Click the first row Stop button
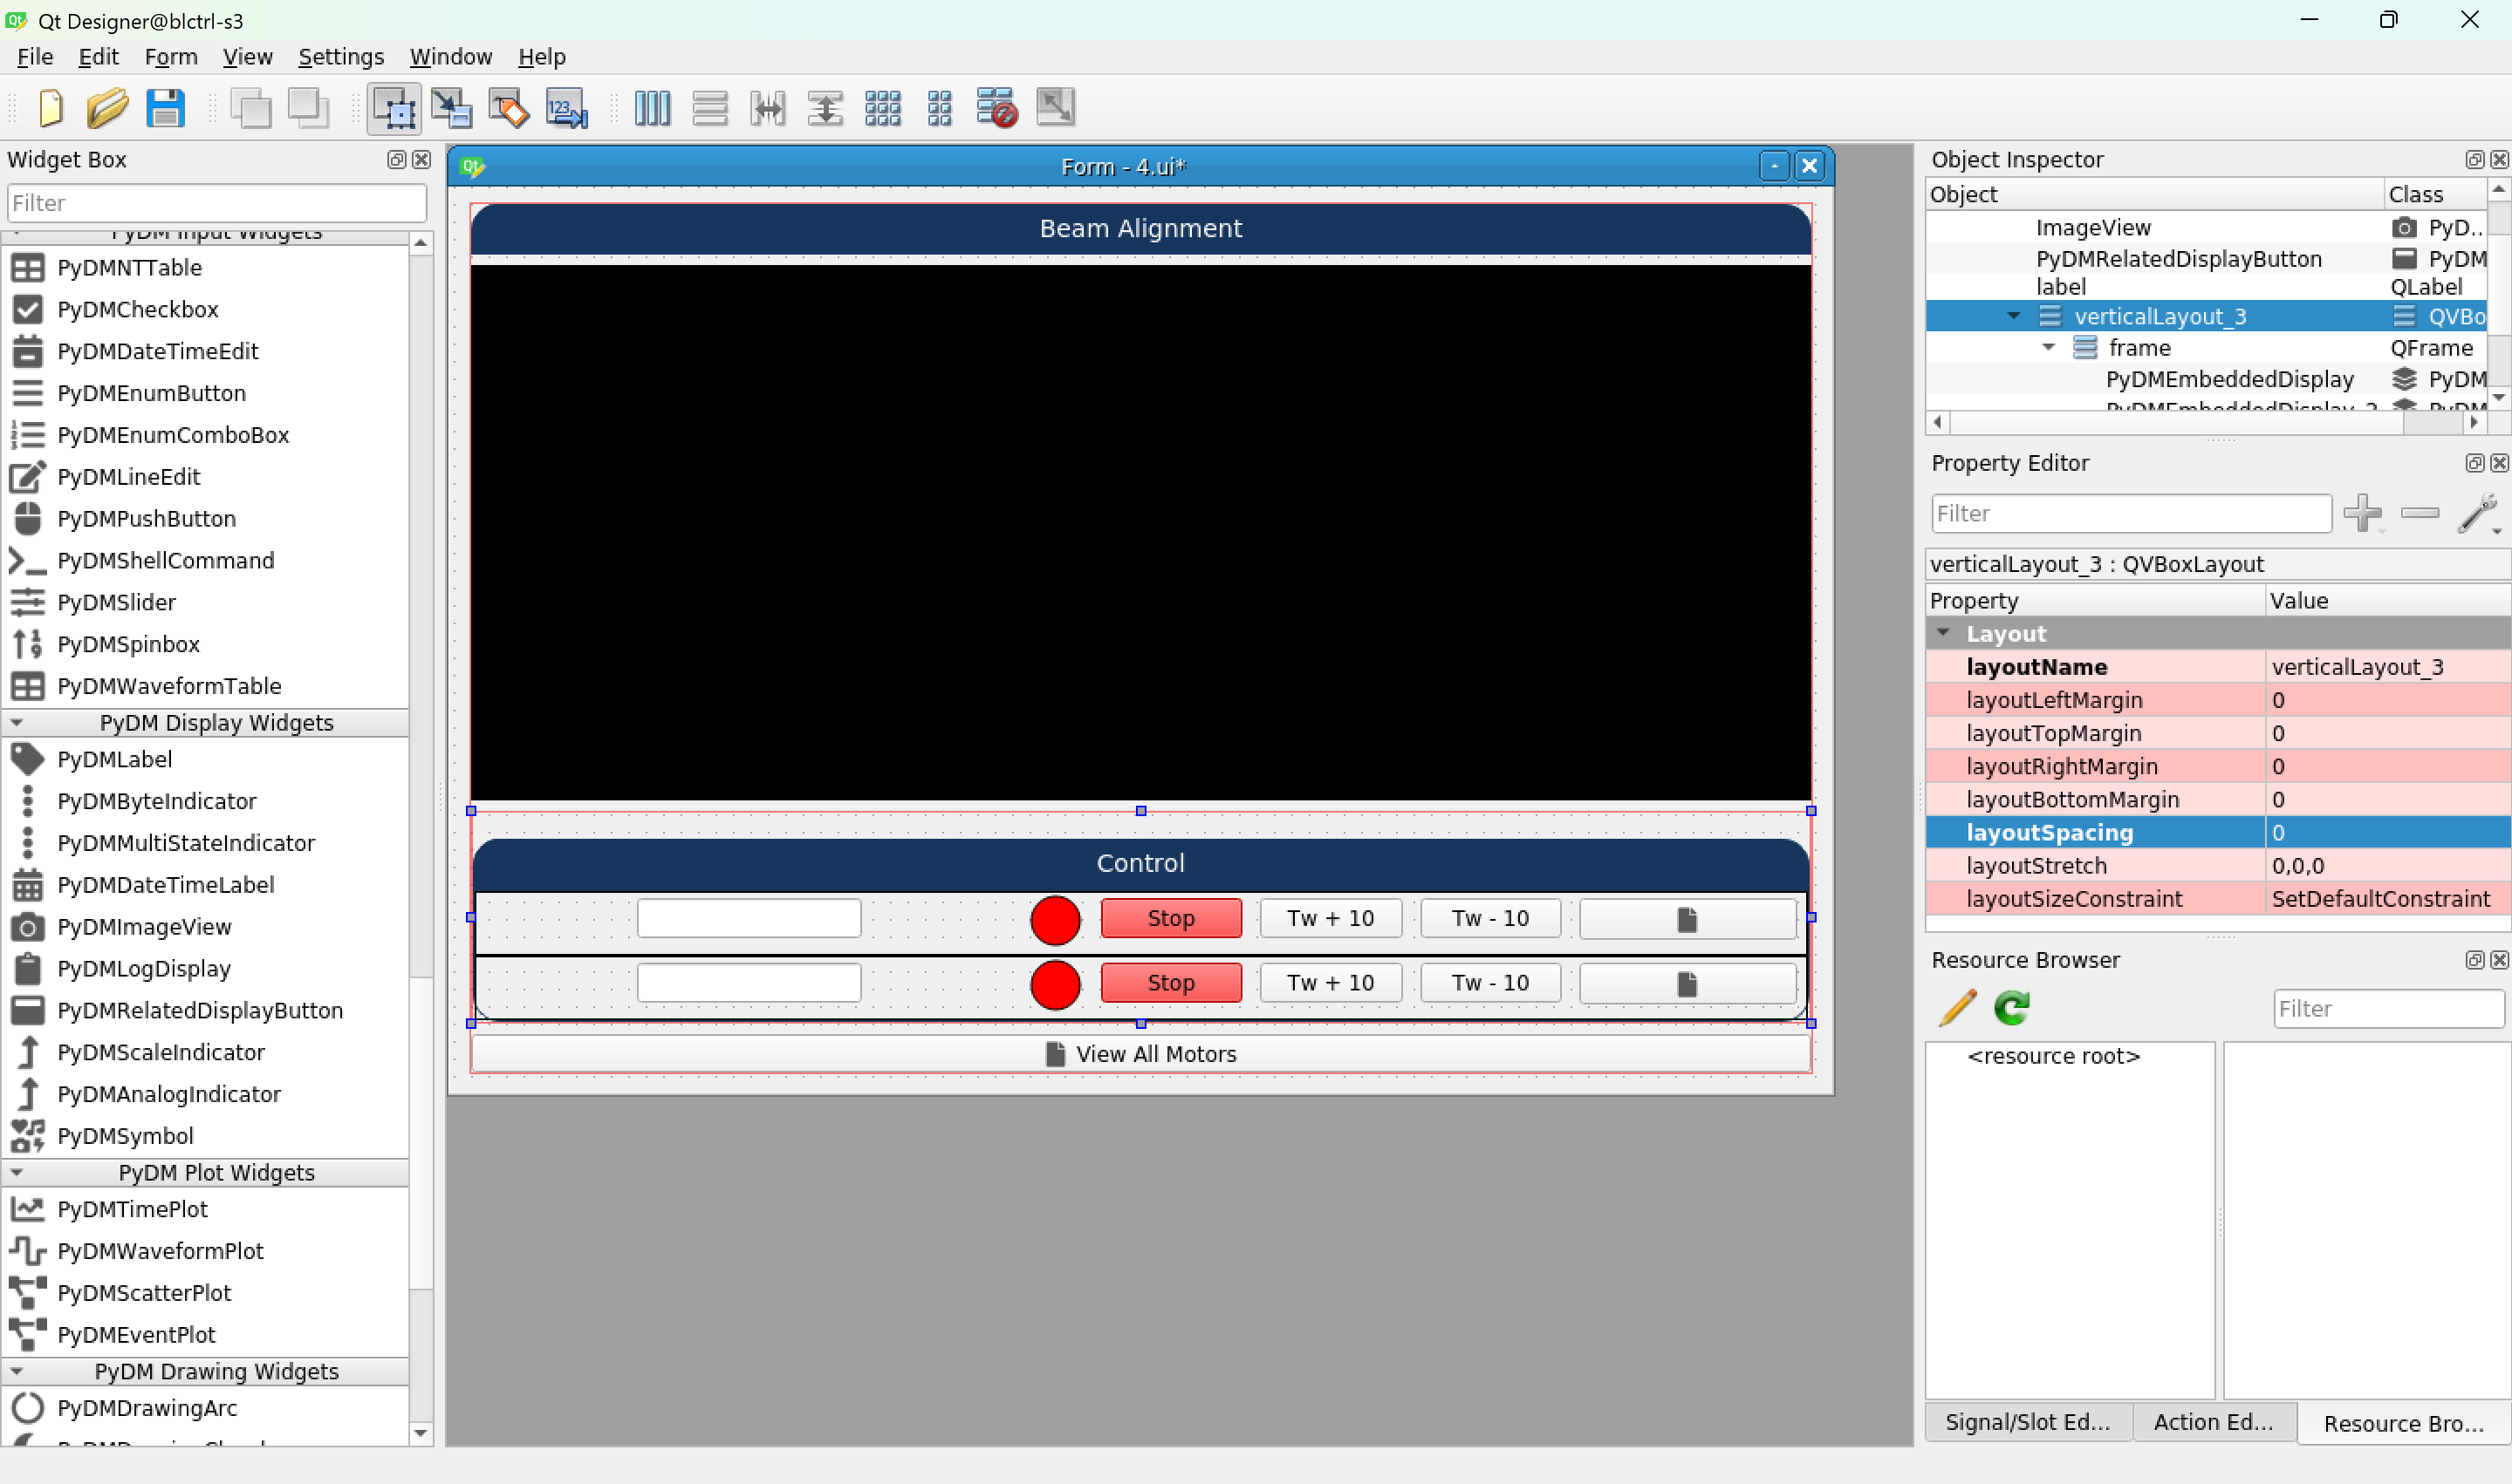2512x1484 pixels. (1170, 918)
